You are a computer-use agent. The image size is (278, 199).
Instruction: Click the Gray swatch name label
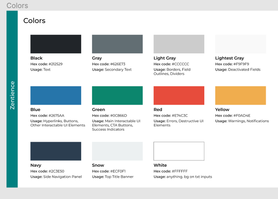pyautogui.click(x=97, y=58)
